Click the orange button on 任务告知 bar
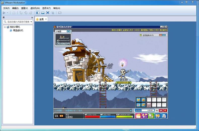This screenshot has width=199, height=131. coord(160,35)
